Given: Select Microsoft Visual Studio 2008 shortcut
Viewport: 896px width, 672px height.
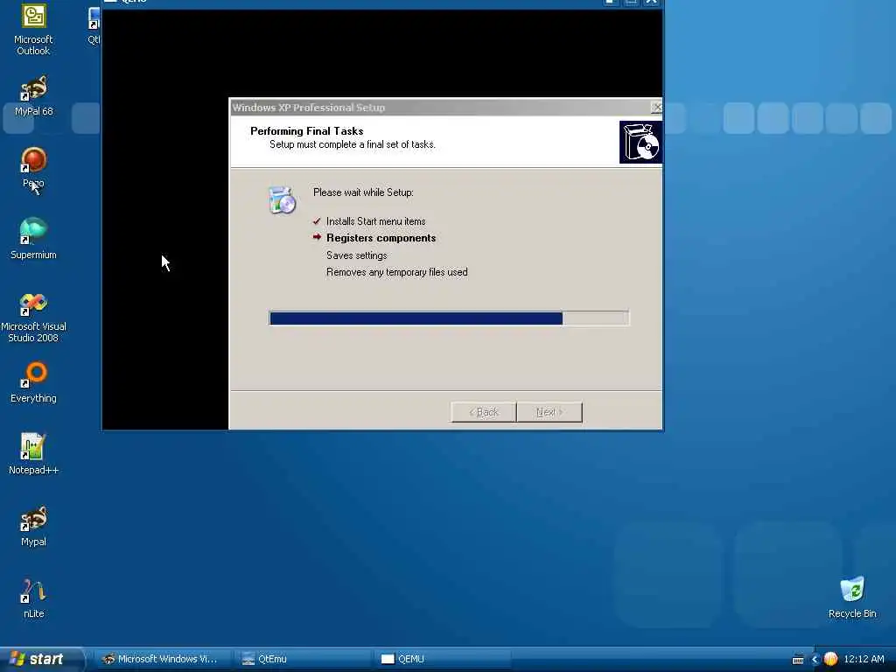Looking at the screenshot, I should point(33,317).
